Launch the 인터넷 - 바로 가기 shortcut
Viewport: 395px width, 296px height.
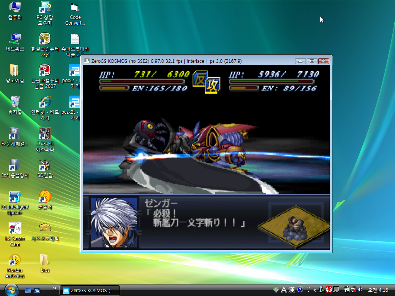[x=45, y=108]
